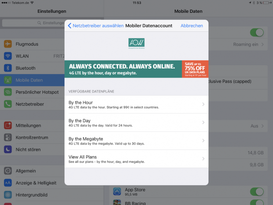
Task: Tap the AOW logo in dialog
Action: [x=136, y=43]
